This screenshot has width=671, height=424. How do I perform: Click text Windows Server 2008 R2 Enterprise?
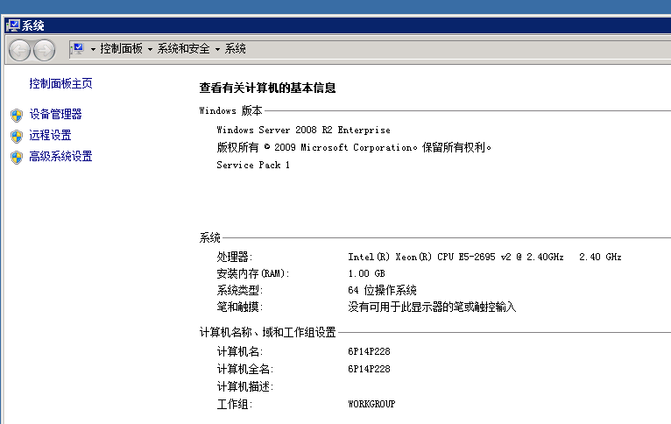(x=303, y=130)
